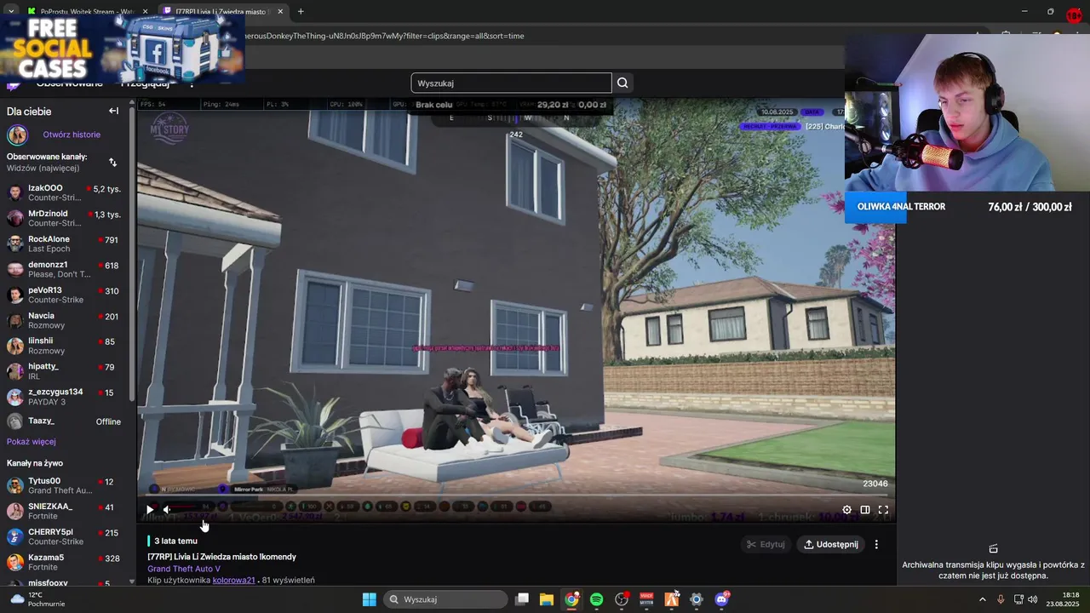Open Voicemeeter app on taskbar
Screen dimensions: 1090x613
(646, 599)
